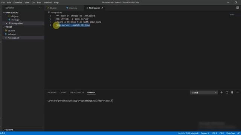
Task: Restore down the VS Code window
Action: click(x=236, y=3)
